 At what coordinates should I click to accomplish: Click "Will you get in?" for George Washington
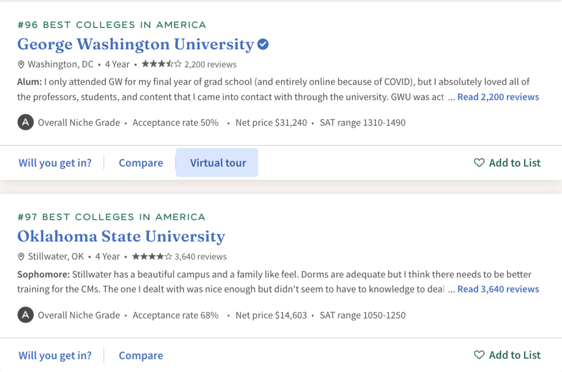point(55,163)
